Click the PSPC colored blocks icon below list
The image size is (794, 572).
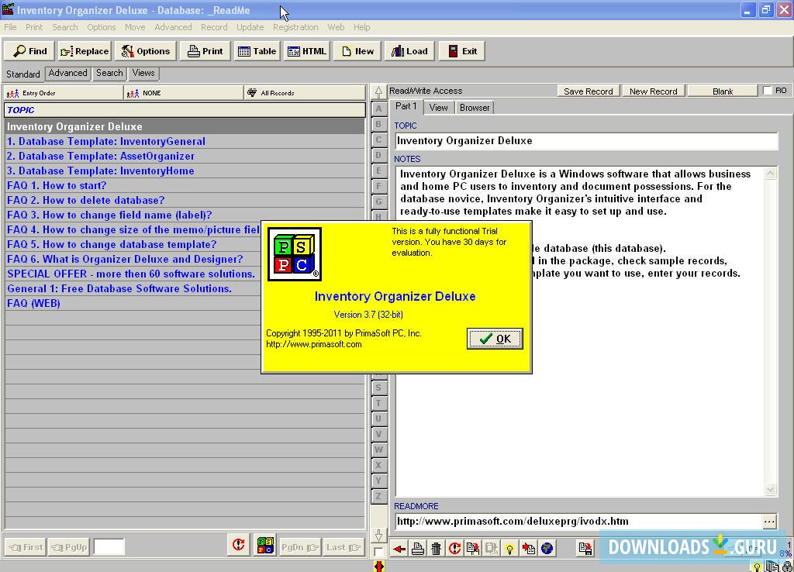[265, 545]
